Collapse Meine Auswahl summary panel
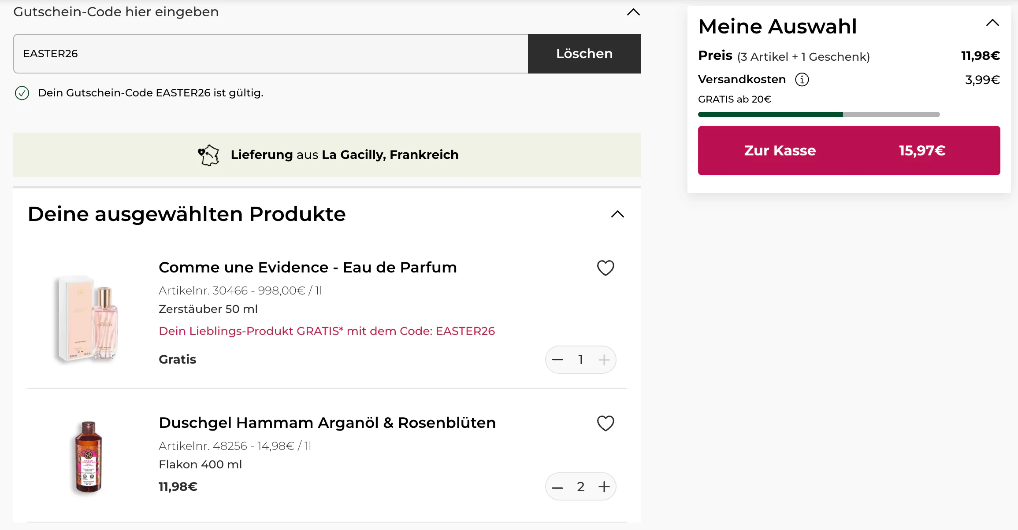The height and width of the screenshot is (530, 1018). [992, 23]
